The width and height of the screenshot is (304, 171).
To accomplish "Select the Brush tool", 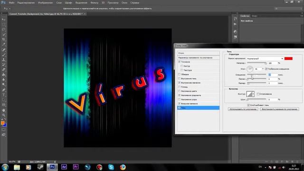I will (4, 55).
